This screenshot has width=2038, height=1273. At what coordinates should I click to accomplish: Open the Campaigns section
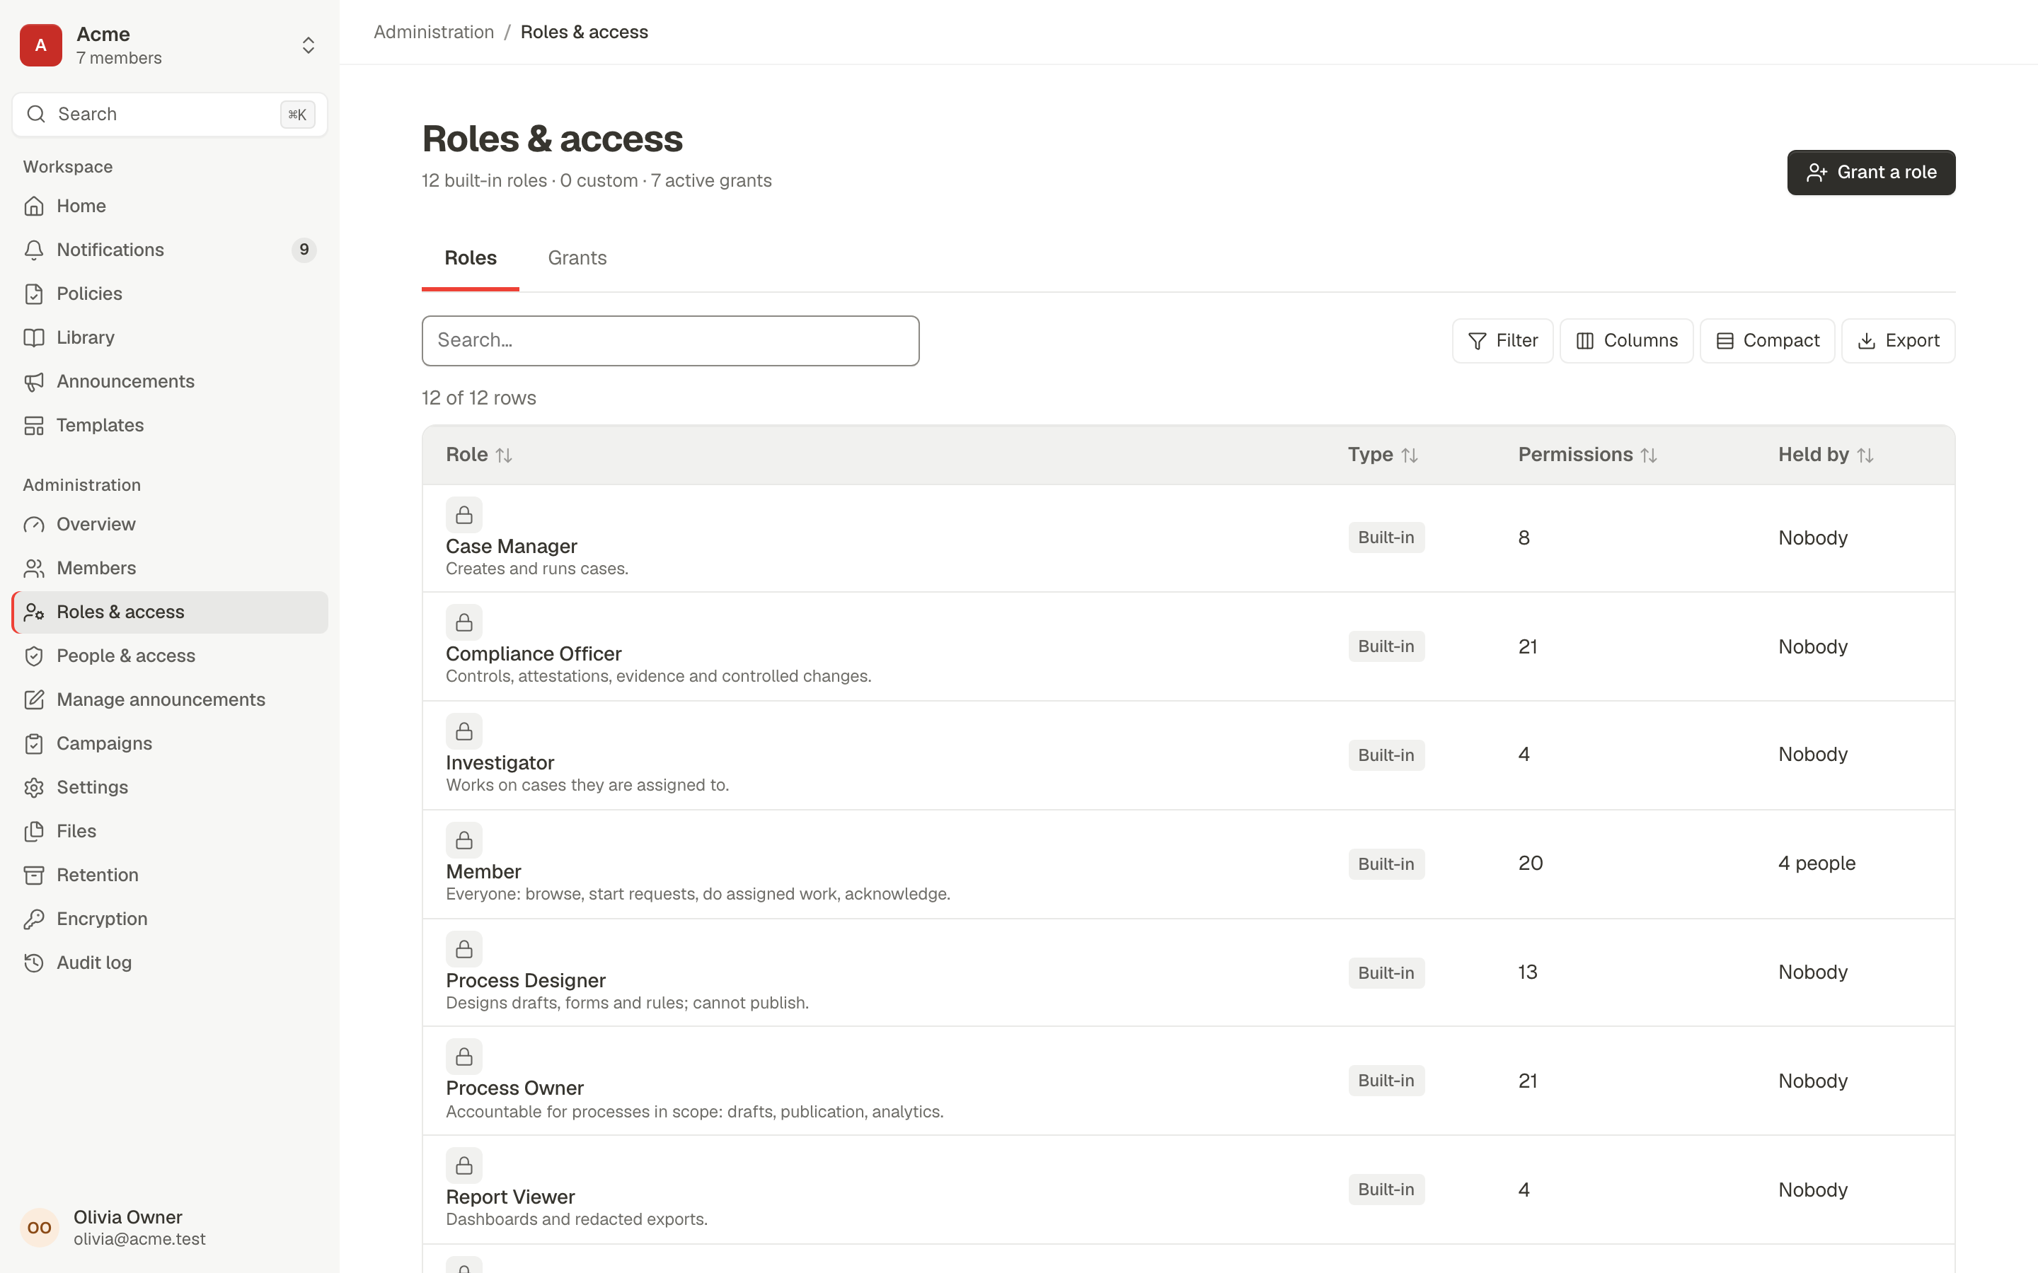pos(169,743)
